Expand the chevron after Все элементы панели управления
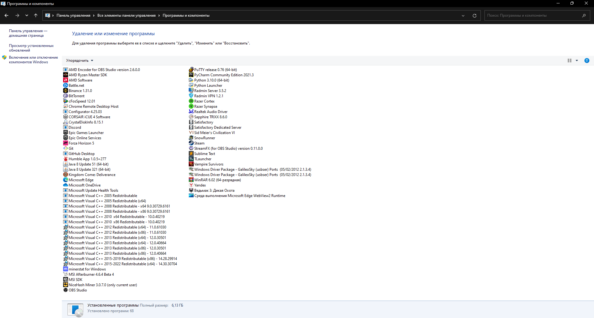 pyautogui.click(x=159, y=15)
